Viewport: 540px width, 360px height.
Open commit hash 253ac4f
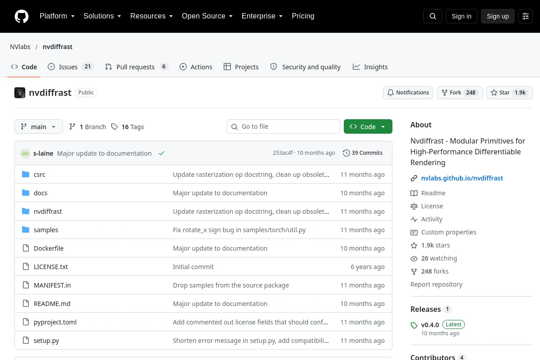pyautogui.click(x=283, y=153)
